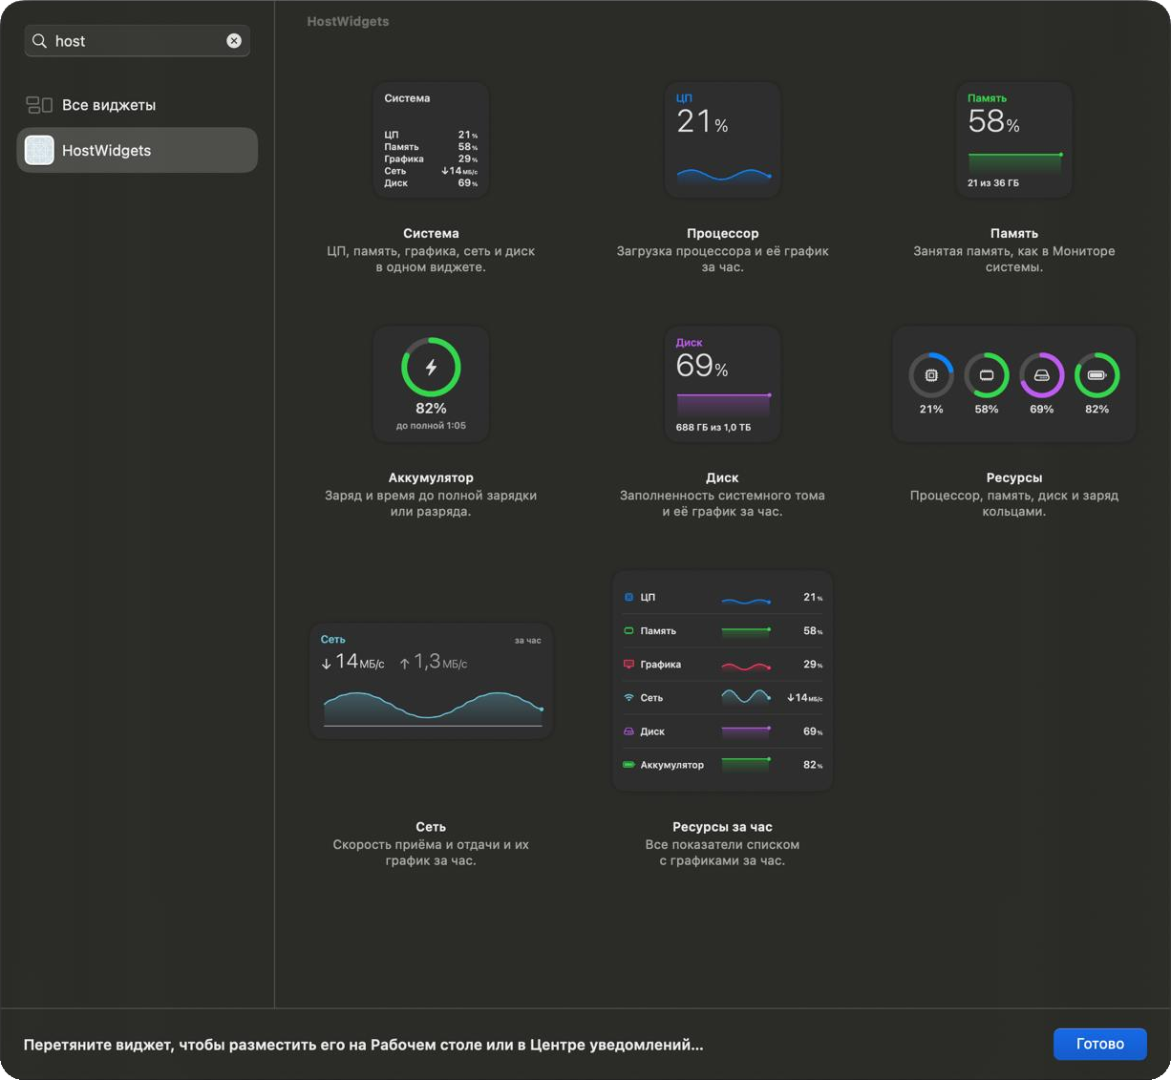Viewport: 1171px width, 1080px height.
Task: Click the battery ring icon in Ресурсы widget
Action: coord(1096,375)
